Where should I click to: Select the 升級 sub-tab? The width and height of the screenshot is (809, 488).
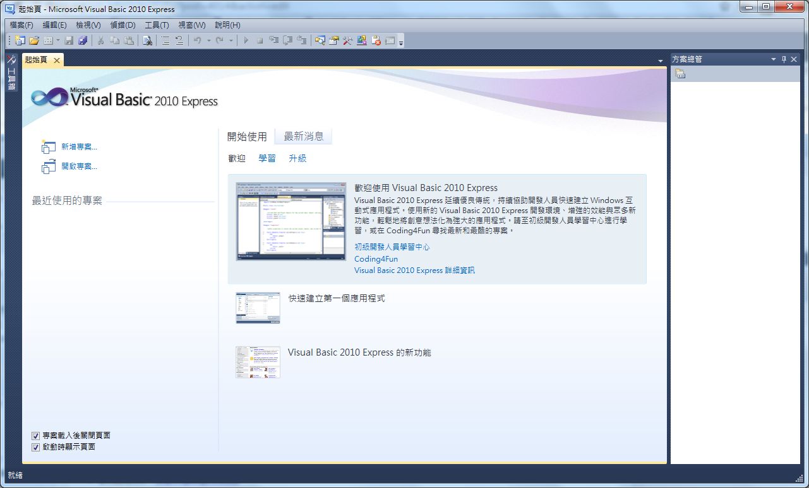297,158
